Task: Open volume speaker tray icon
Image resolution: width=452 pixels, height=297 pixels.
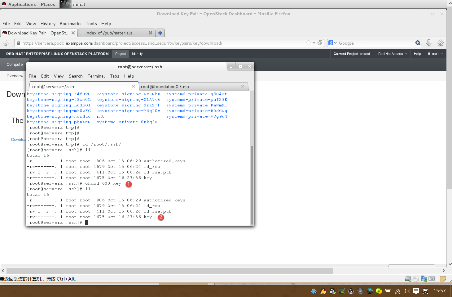Action: click(x=406, y=291)
